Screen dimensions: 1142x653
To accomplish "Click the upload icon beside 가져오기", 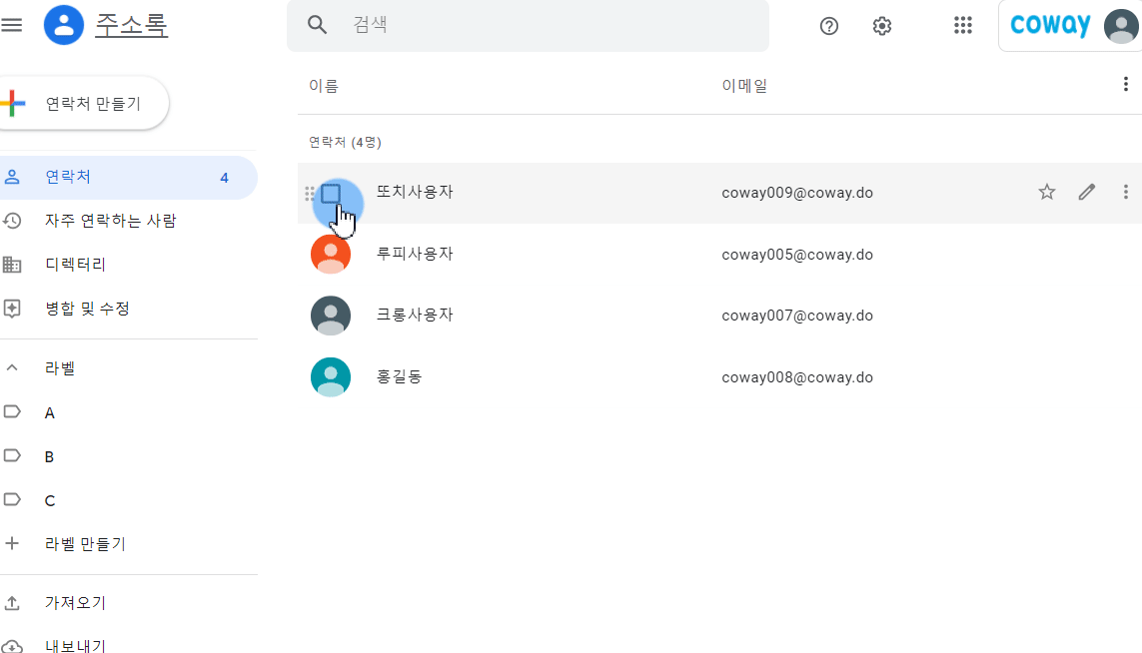I will [x=12, y=603].
